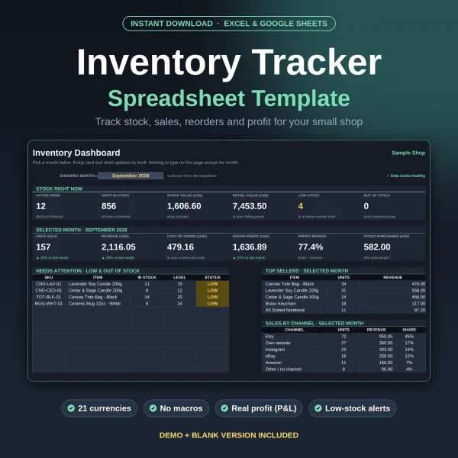This screenshot has width=458, height=458.
Task: Click the 'Sample Shop' label
Action: (x=408, y=153)
